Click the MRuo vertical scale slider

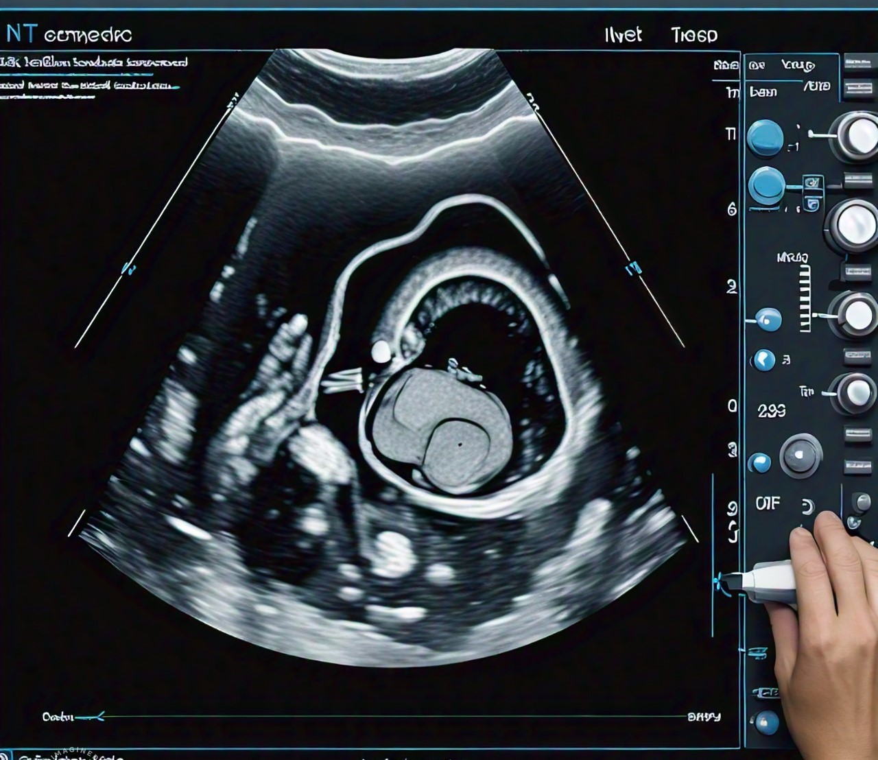[805, 300]
